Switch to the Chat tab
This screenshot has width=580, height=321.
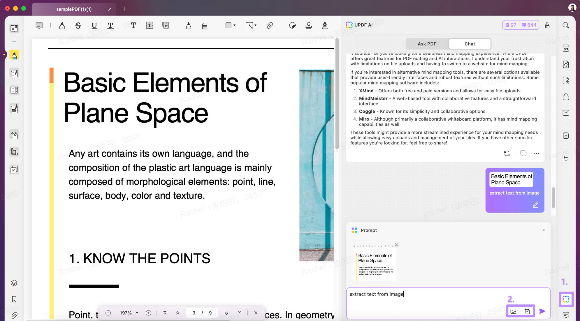[470, 44]
